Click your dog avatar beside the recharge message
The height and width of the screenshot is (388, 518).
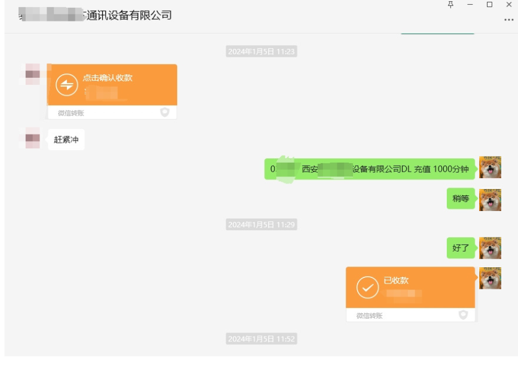click(492, 169)
